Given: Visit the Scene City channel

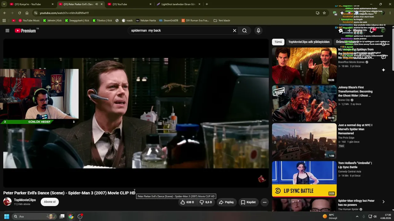Looking at the screenshot, I should pyautogui.click(x=344, y=100).
